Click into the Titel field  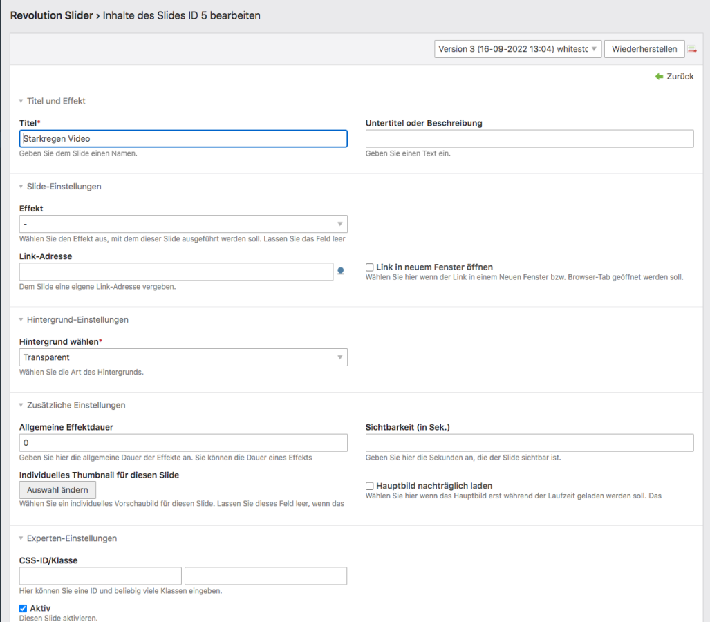tap(183, 139)
